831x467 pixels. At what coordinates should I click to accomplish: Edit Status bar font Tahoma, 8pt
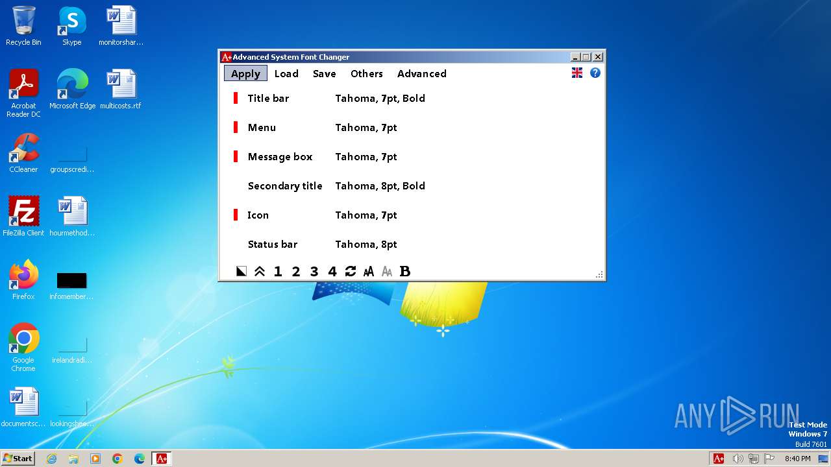click(366, 245)
